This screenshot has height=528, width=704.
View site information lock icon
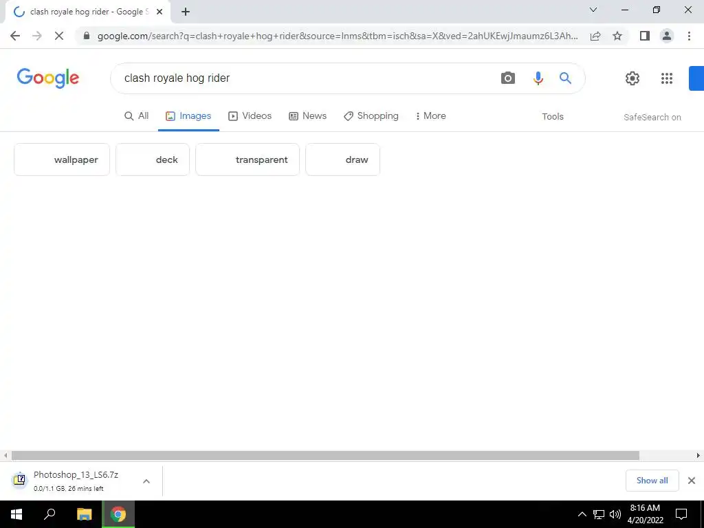(x=87, y=36)
